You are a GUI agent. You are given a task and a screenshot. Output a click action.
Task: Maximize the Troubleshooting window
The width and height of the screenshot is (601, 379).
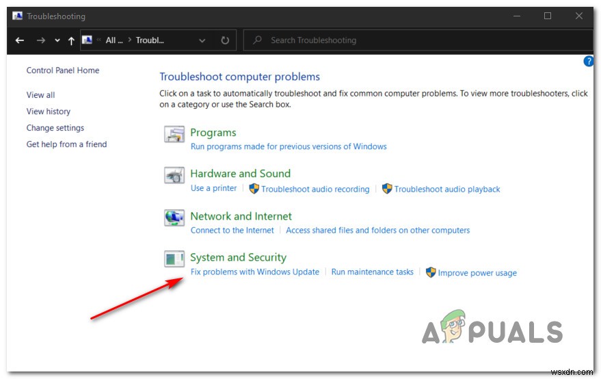(x=548, y=16)
